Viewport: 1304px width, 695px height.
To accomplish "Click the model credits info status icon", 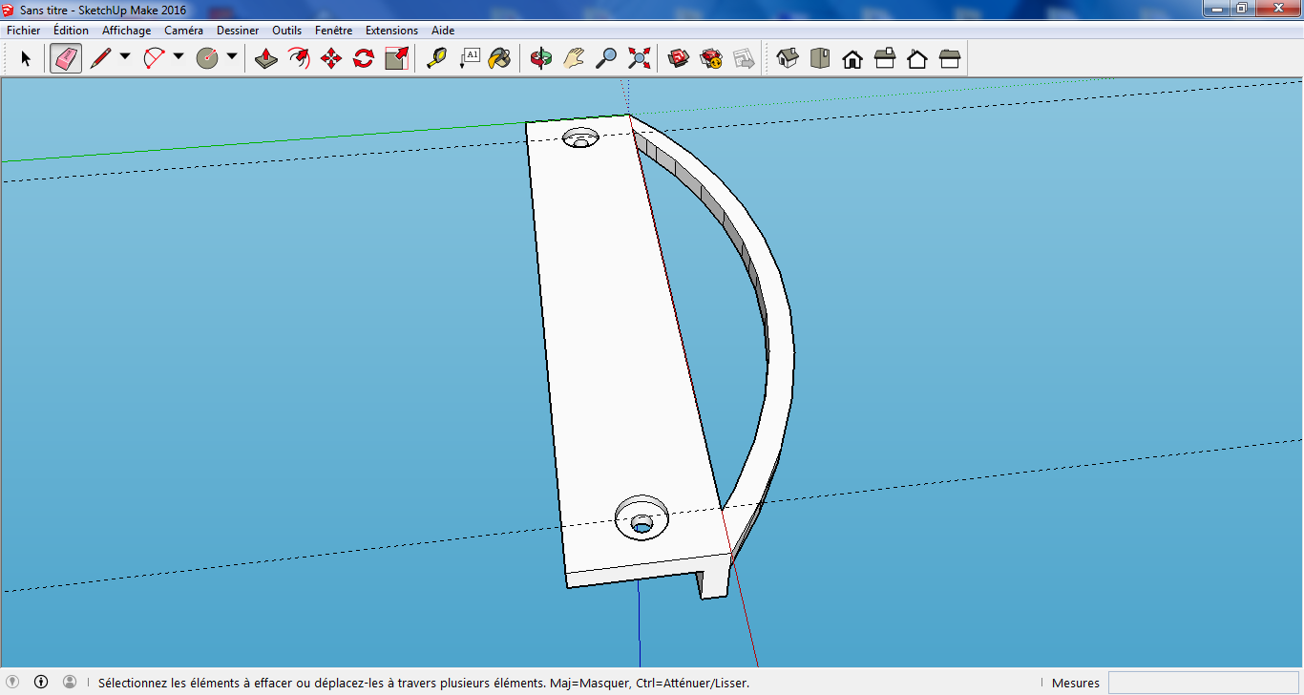I will (41, 682).
